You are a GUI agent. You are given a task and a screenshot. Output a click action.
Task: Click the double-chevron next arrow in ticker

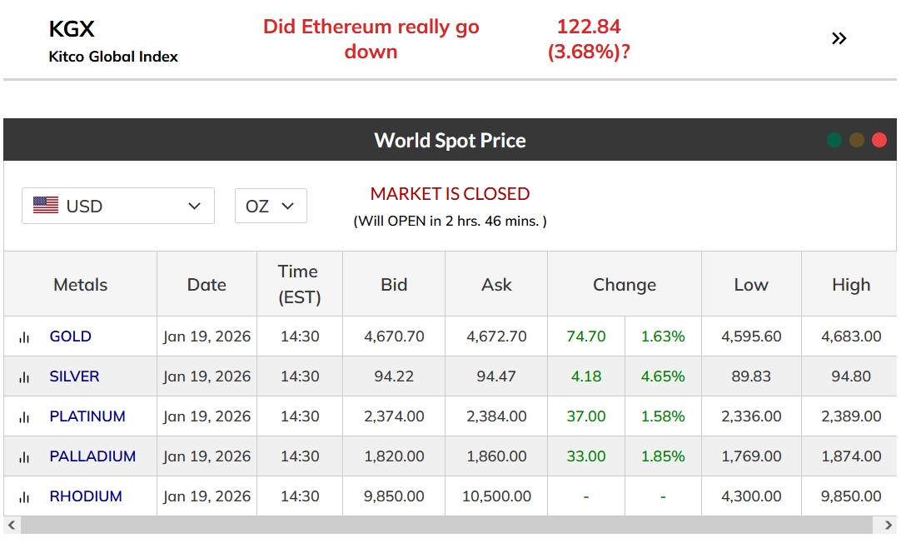(839, 38)
